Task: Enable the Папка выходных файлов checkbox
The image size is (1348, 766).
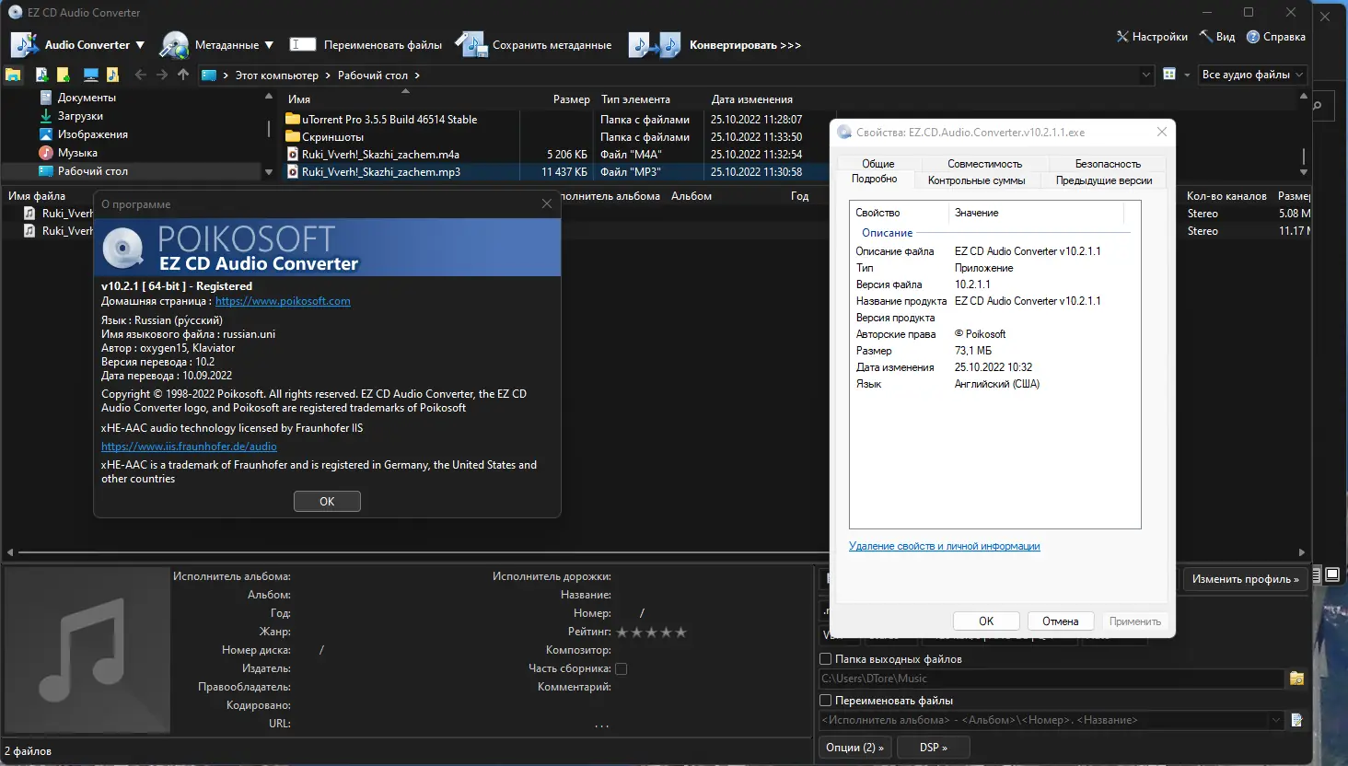Action: coord(825,659)
